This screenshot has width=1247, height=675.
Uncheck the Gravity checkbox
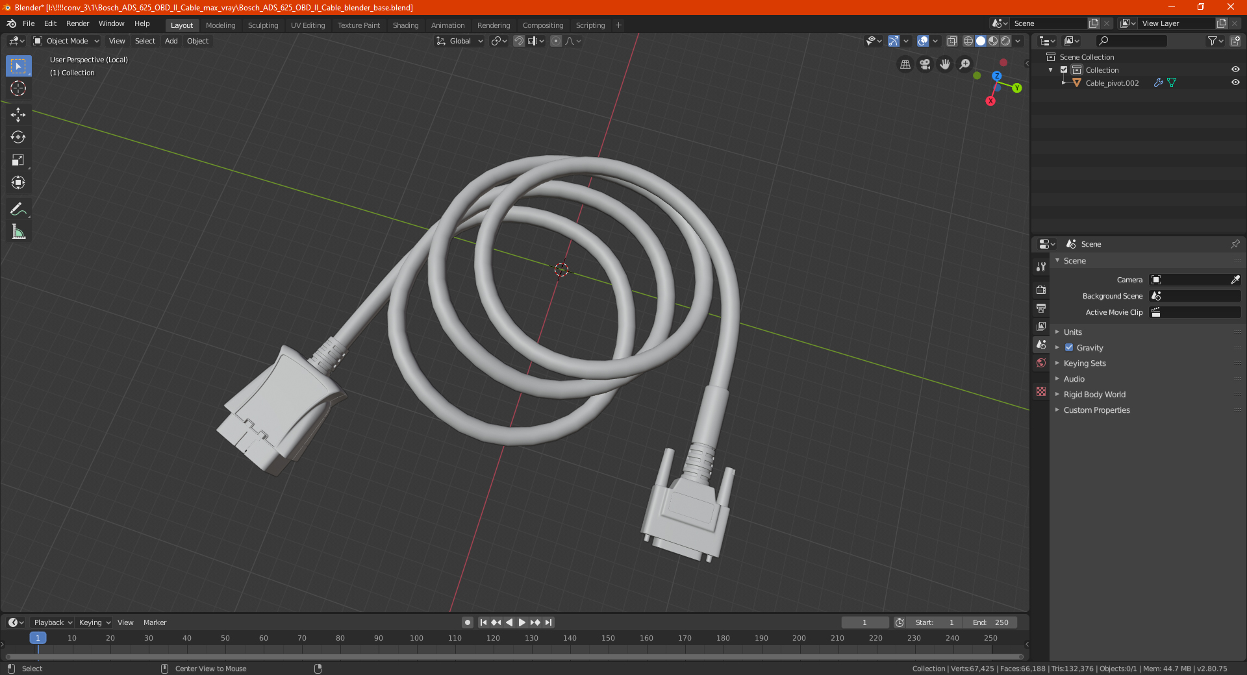[x=1069, y=347]
